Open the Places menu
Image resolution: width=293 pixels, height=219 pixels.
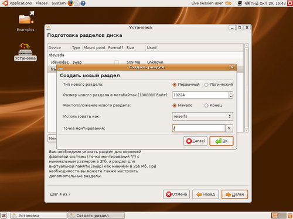click(42, 4)
